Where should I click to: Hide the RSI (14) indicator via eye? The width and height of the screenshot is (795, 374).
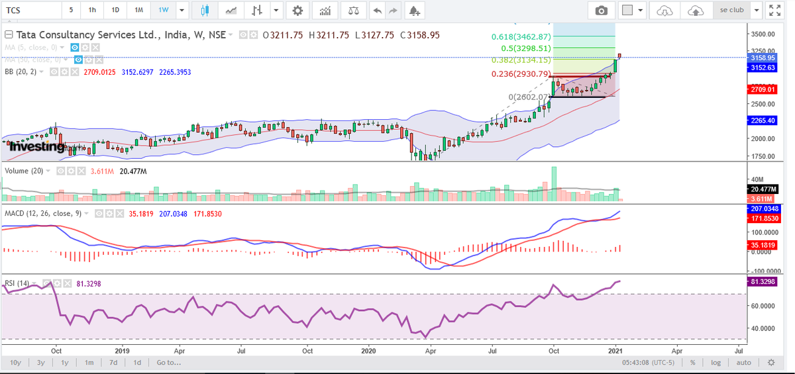point(48,283)
